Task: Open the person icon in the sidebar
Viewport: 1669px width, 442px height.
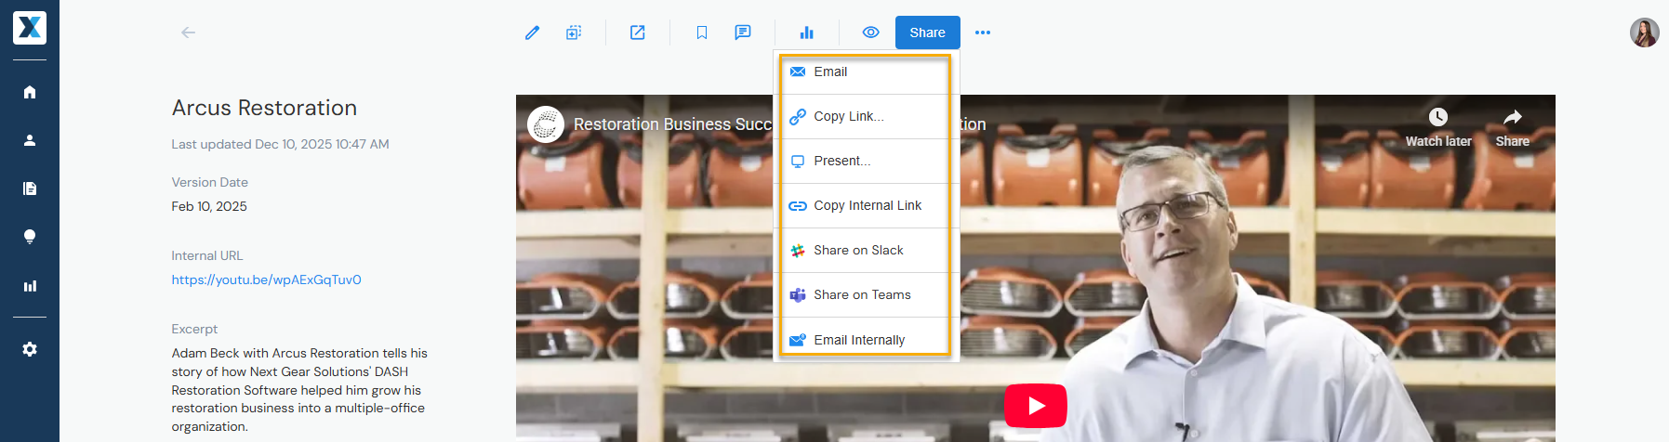Action: pos(30,140)
